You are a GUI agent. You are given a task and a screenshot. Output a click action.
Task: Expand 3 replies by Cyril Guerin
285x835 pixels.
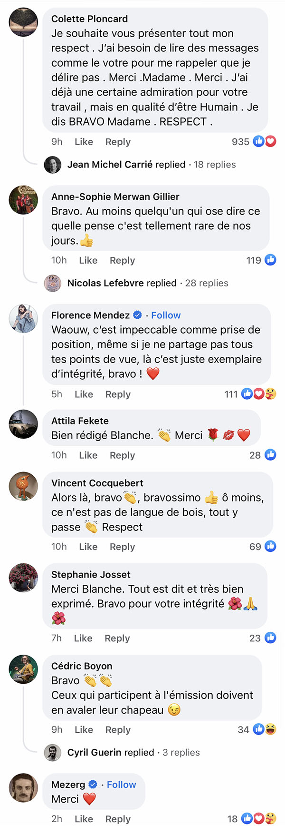click(181, 753)
